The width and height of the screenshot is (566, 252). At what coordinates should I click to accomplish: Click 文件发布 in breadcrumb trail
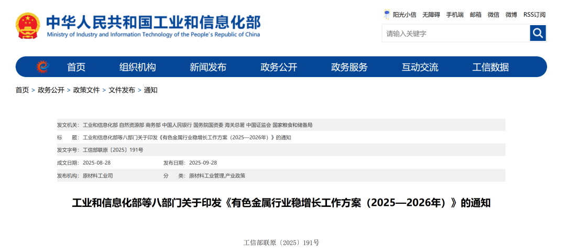(122, 90)
